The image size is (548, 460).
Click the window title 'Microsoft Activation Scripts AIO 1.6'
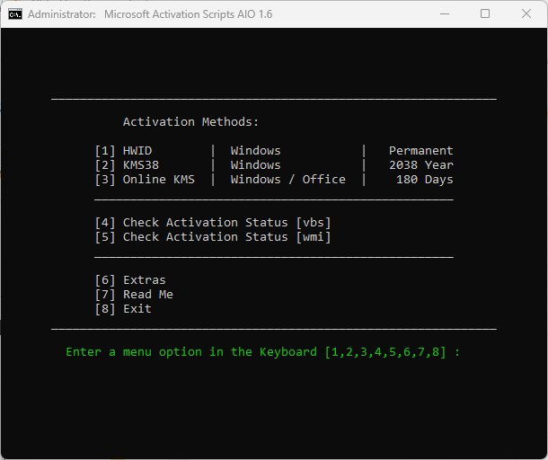[188, 14]
